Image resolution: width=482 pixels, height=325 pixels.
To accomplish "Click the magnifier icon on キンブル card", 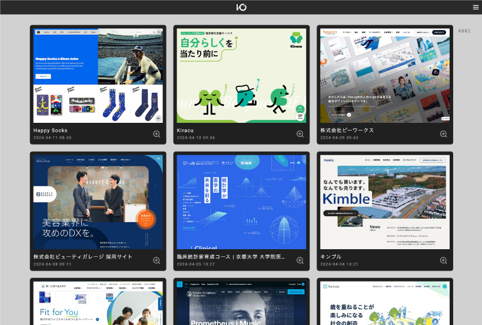I will tap(443, 260).
